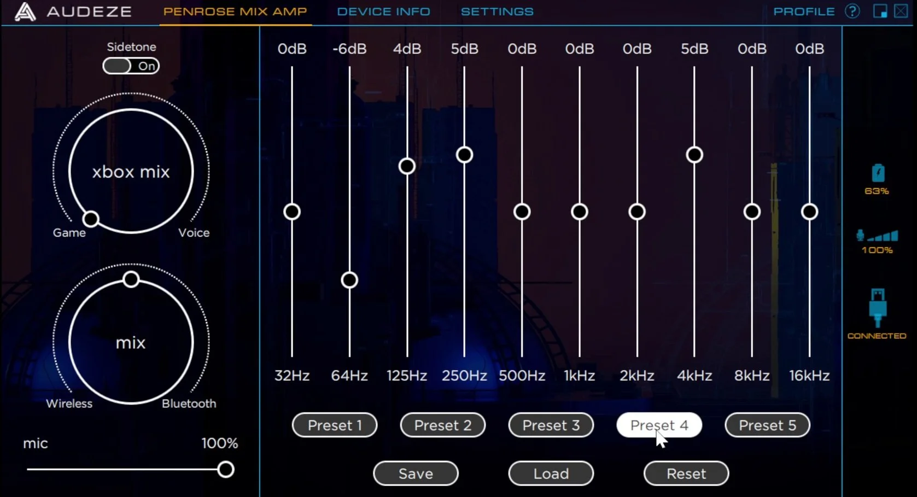The height and width of the screenshot is (497, 917).
Task: Click the Save button
Action: (x=416, y=473)
